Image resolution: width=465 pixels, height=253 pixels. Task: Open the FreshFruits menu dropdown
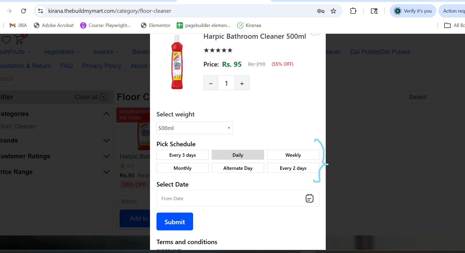coord(15,52)
